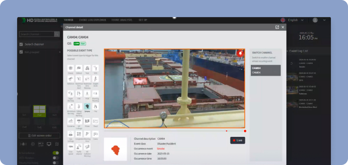Open the English language dropdown
This screenshot has height=165, width=348.
point(296,20)
